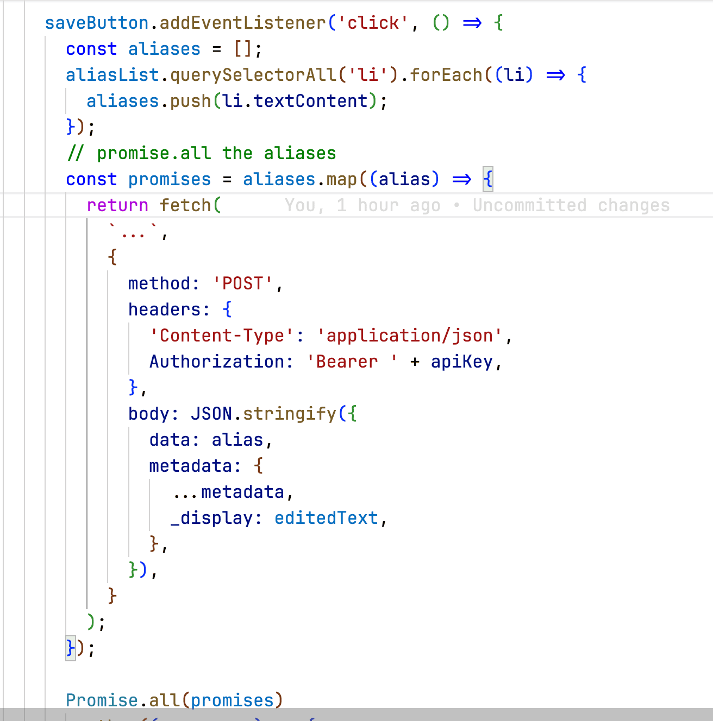
Task: Click the 'click' event string literal
Action: pos(373,23)
